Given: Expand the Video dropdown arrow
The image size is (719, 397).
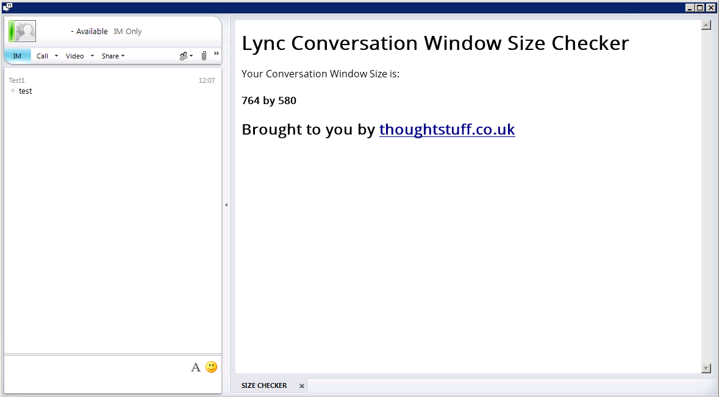Looking at the screenshot, I should [92, 56].
